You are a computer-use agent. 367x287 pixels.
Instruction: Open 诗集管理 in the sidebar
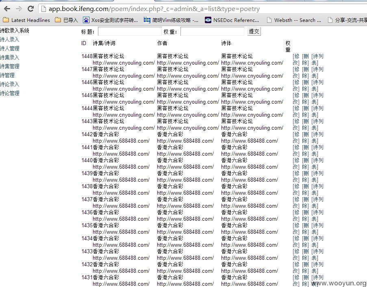10,66
